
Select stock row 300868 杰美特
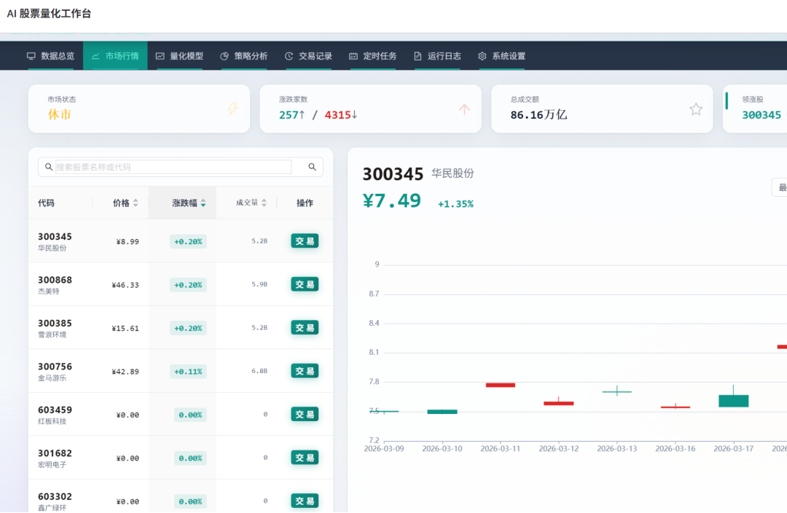pyautogui.click(x=181, y=284)
